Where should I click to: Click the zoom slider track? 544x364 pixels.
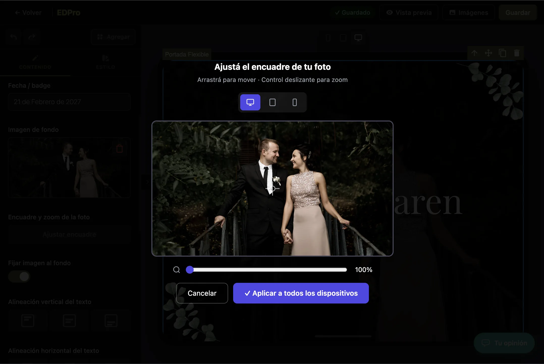pos(266,270)
